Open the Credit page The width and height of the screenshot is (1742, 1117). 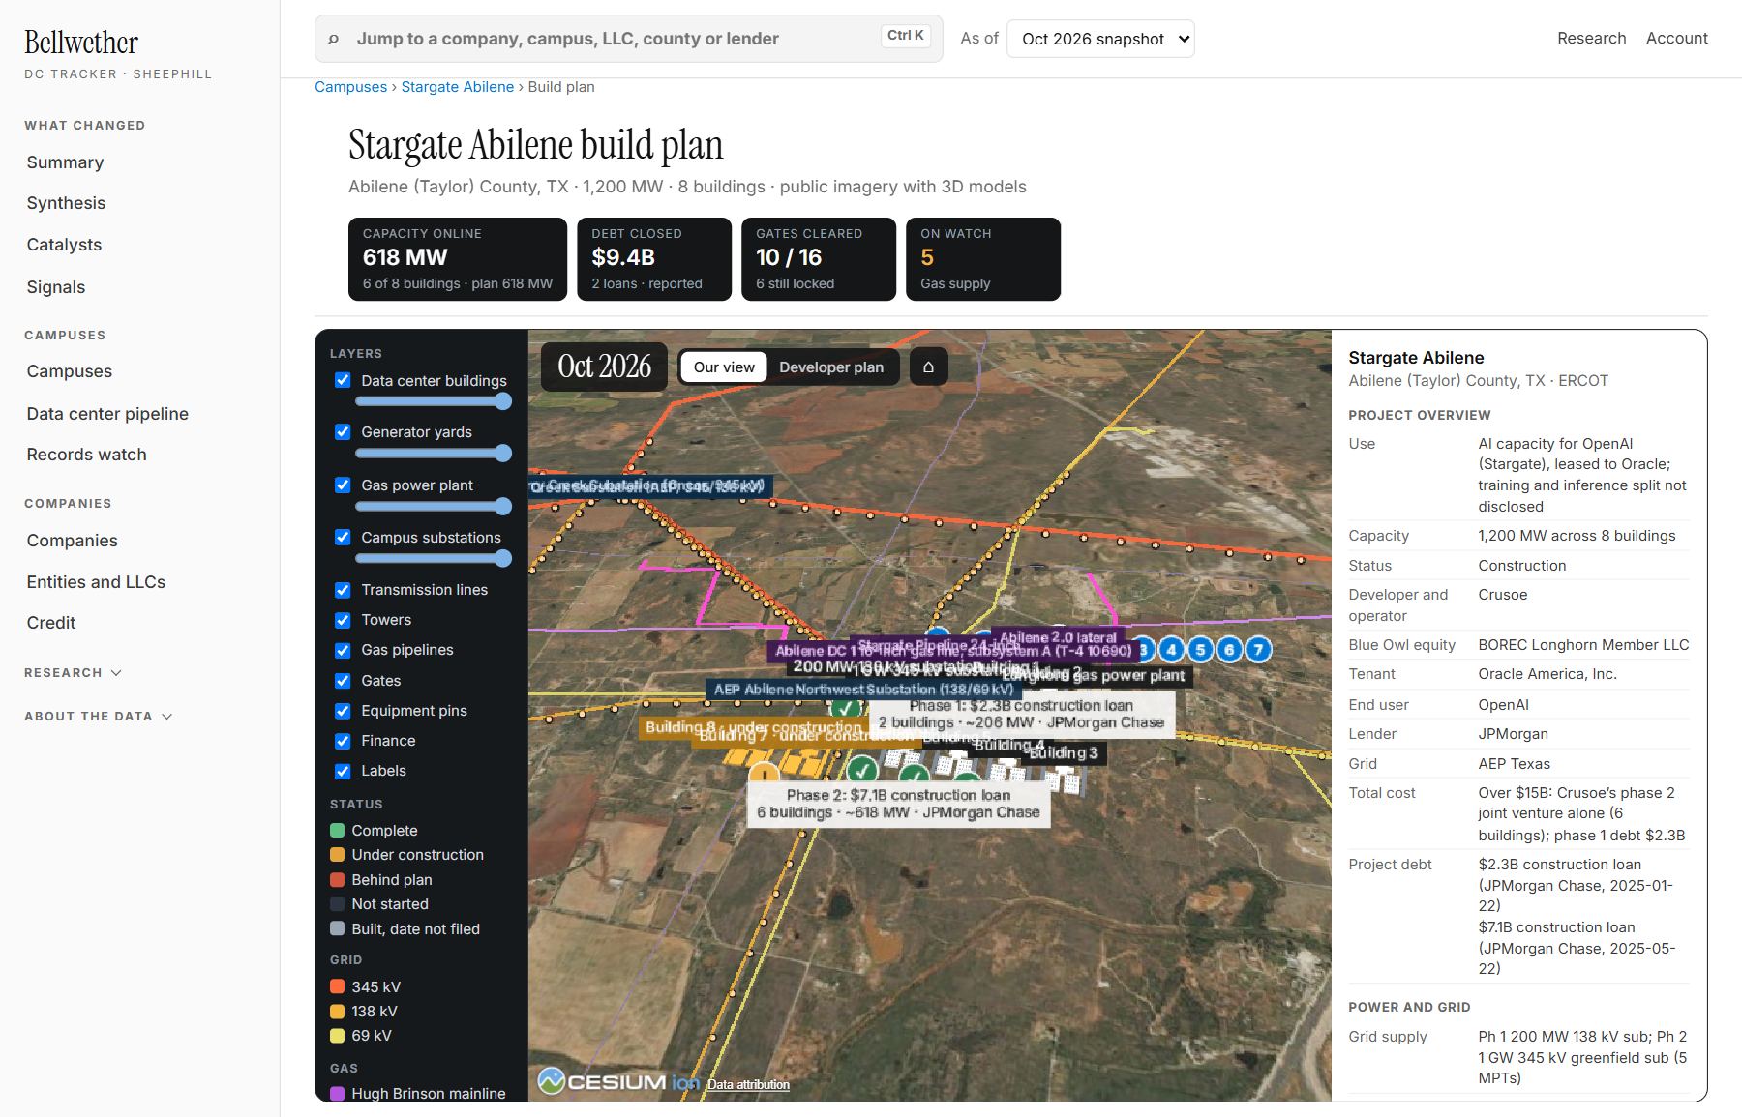click(51, 623)
